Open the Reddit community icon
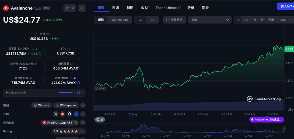The image size is (294, 139). (63, 114)
